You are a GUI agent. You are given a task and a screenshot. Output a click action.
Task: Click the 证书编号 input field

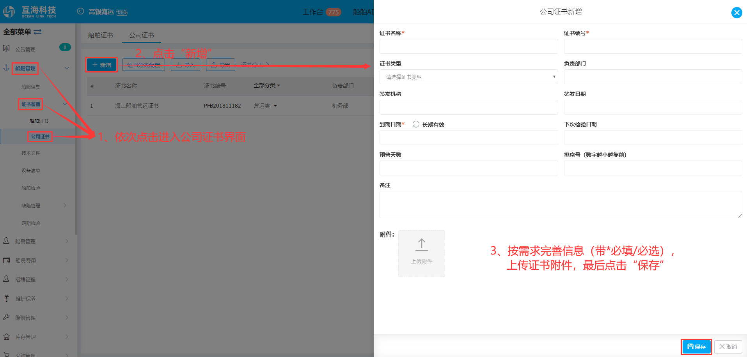pos(653,46)
